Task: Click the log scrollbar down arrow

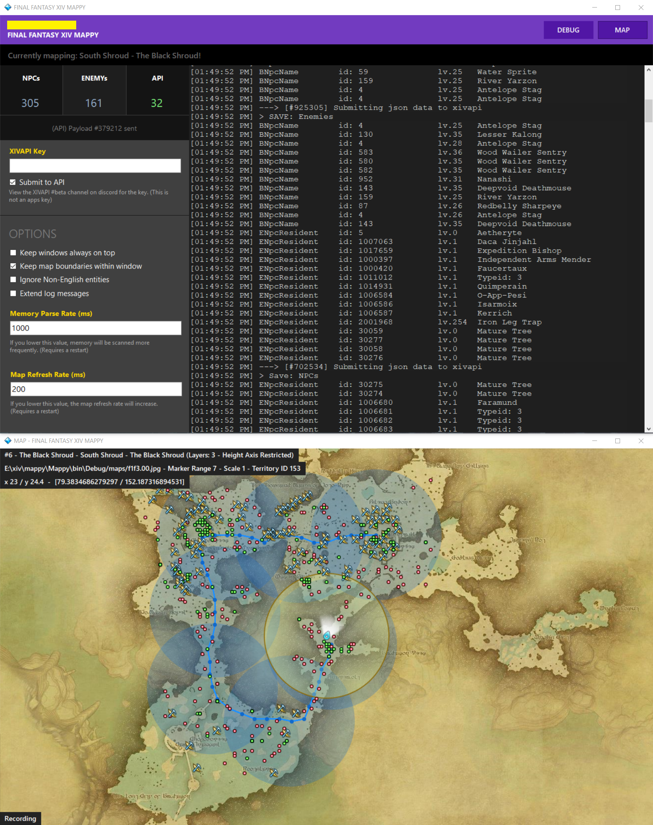Action: coord(649,429)
